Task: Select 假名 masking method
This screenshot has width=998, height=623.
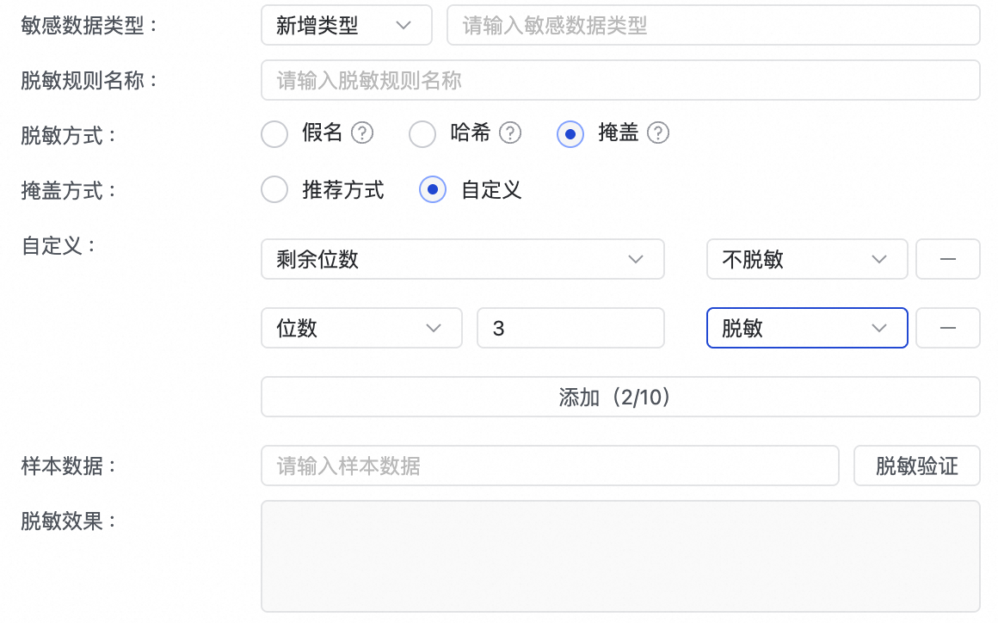Action: click(x=274, y=134)
